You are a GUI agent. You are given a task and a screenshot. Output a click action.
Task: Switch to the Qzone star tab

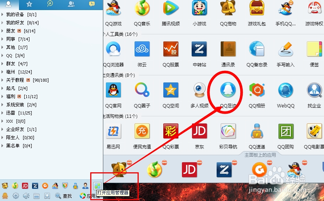29,4
